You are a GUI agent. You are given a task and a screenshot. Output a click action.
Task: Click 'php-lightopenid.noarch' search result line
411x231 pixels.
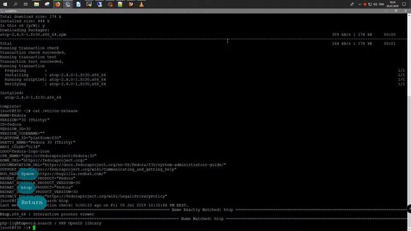click(x=51, y=223)
